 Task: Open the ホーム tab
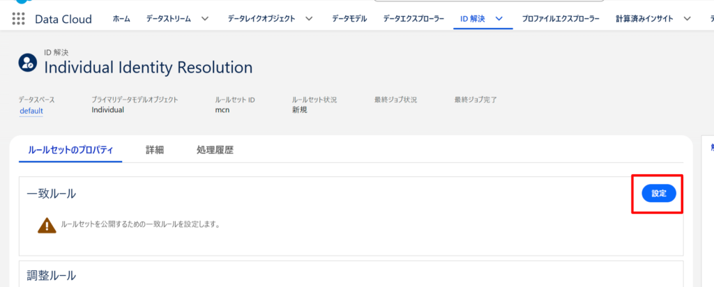tap(121, 19)
